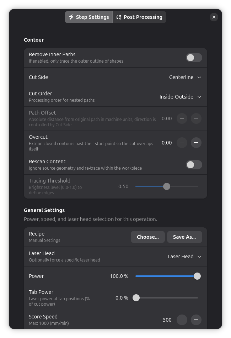Click the Tracing Threshold slider knob
The height and width of the screenshot is (338, 231).
pyautogui.click(x=167, y=186)
